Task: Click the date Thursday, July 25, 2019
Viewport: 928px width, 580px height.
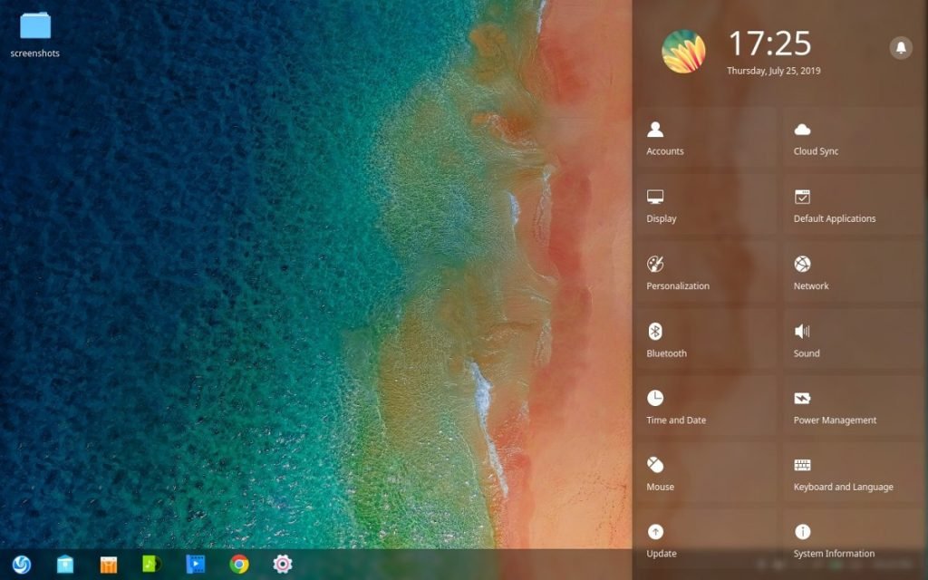Action: click(774, 71)
